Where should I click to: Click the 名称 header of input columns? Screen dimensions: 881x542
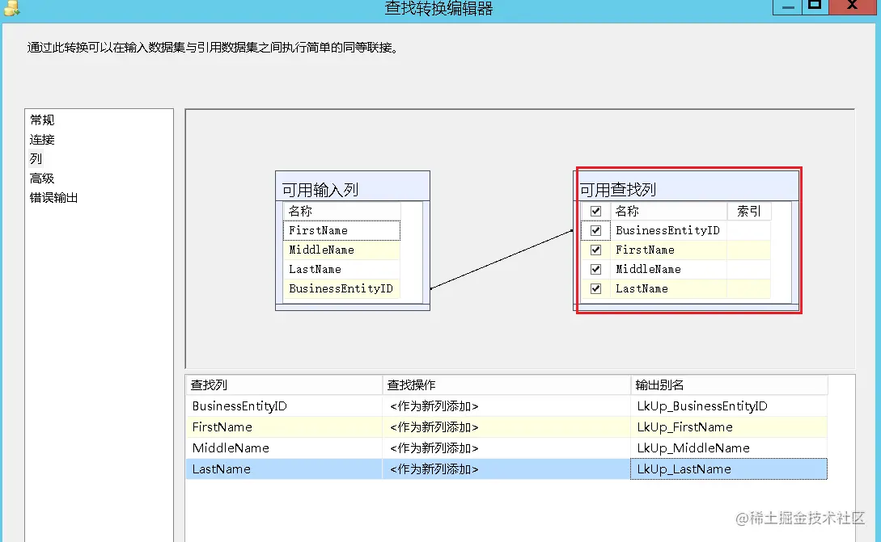point(341,211)
